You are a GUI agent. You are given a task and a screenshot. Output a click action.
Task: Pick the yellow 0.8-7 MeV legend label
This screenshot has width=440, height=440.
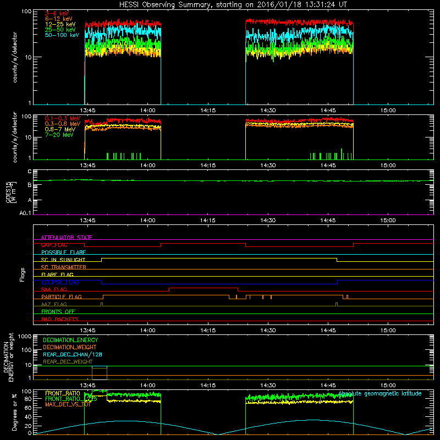tap(61, 130)
